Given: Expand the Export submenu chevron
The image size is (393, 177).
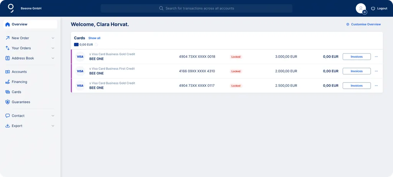Looking at the screenshot, I should (x=53, y=126).
